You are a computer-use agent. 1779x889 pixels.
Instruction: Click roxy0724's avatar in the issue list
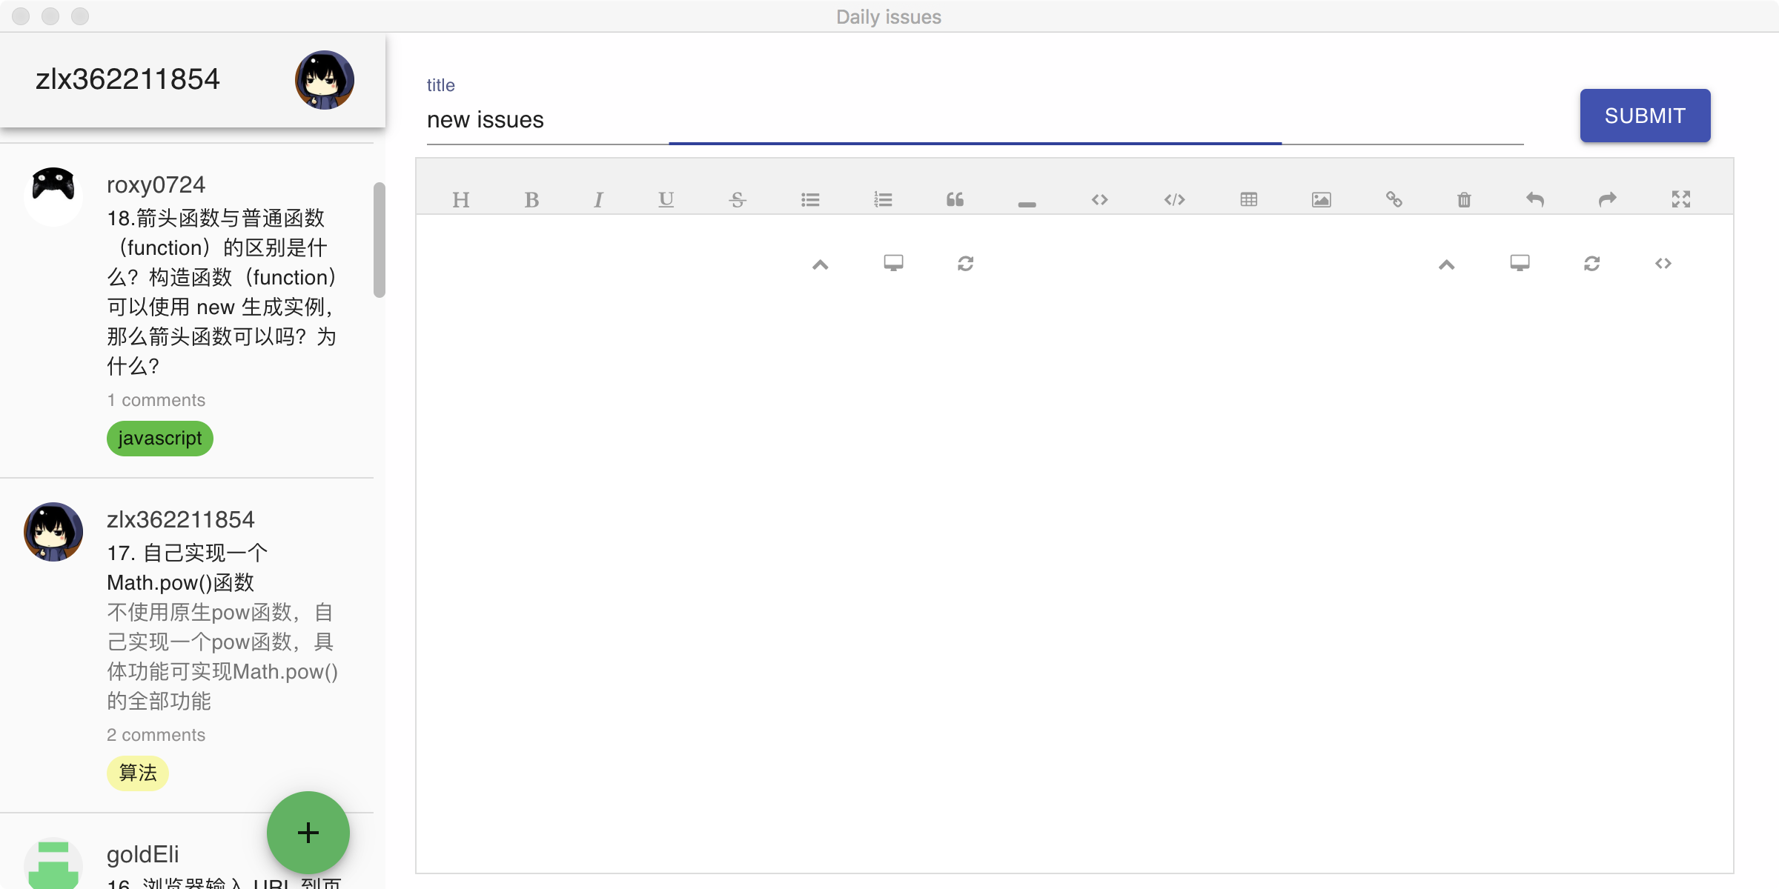(53, 196)
